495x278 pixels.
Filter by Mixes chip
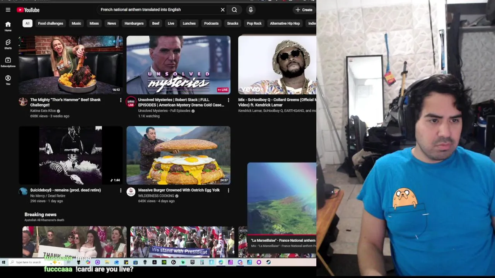(x=94, y=23)
